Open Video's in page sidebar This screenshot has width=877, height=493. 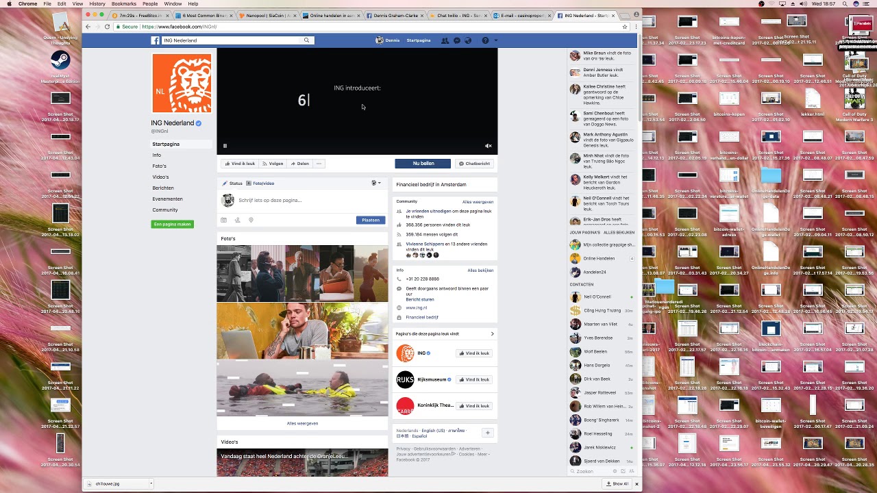pyautogui.click(x=160, y=177)
